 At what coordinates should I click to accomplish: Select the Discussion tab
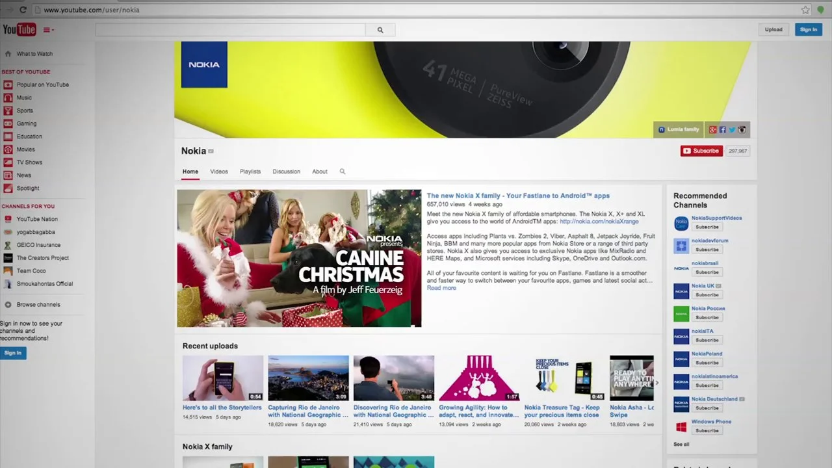tap(287, 172)
